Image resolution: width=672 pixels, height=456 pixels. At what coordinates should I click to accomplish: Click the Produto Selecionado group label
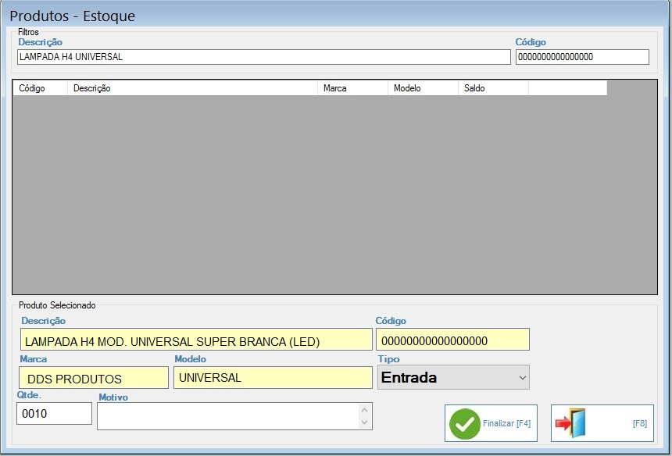(57, 305)
